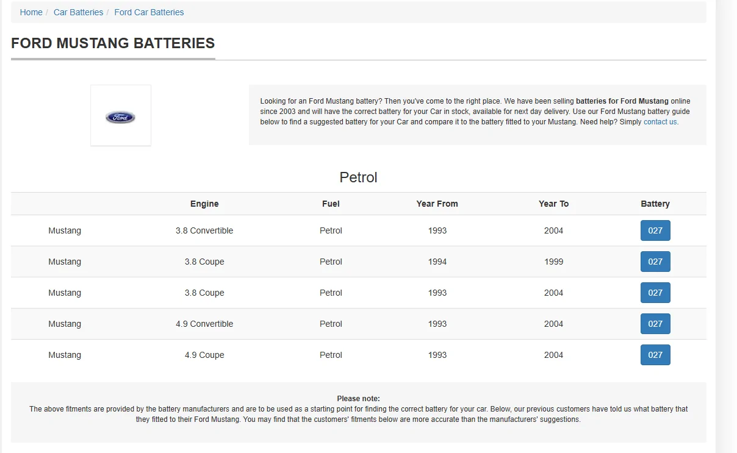This screenshot has width=737, height=453.
Task: Click the Engine column header
Action: coord(204,204)
